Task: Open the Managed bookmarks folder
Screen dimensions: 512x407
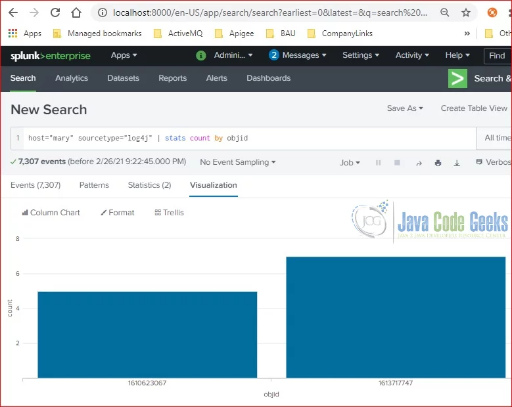Action: [97, 33]
